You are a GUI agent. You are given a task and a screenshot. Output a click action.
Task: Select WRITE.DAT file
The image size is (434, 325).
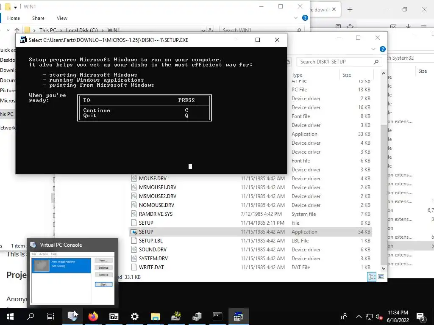(x=151, y=267)
